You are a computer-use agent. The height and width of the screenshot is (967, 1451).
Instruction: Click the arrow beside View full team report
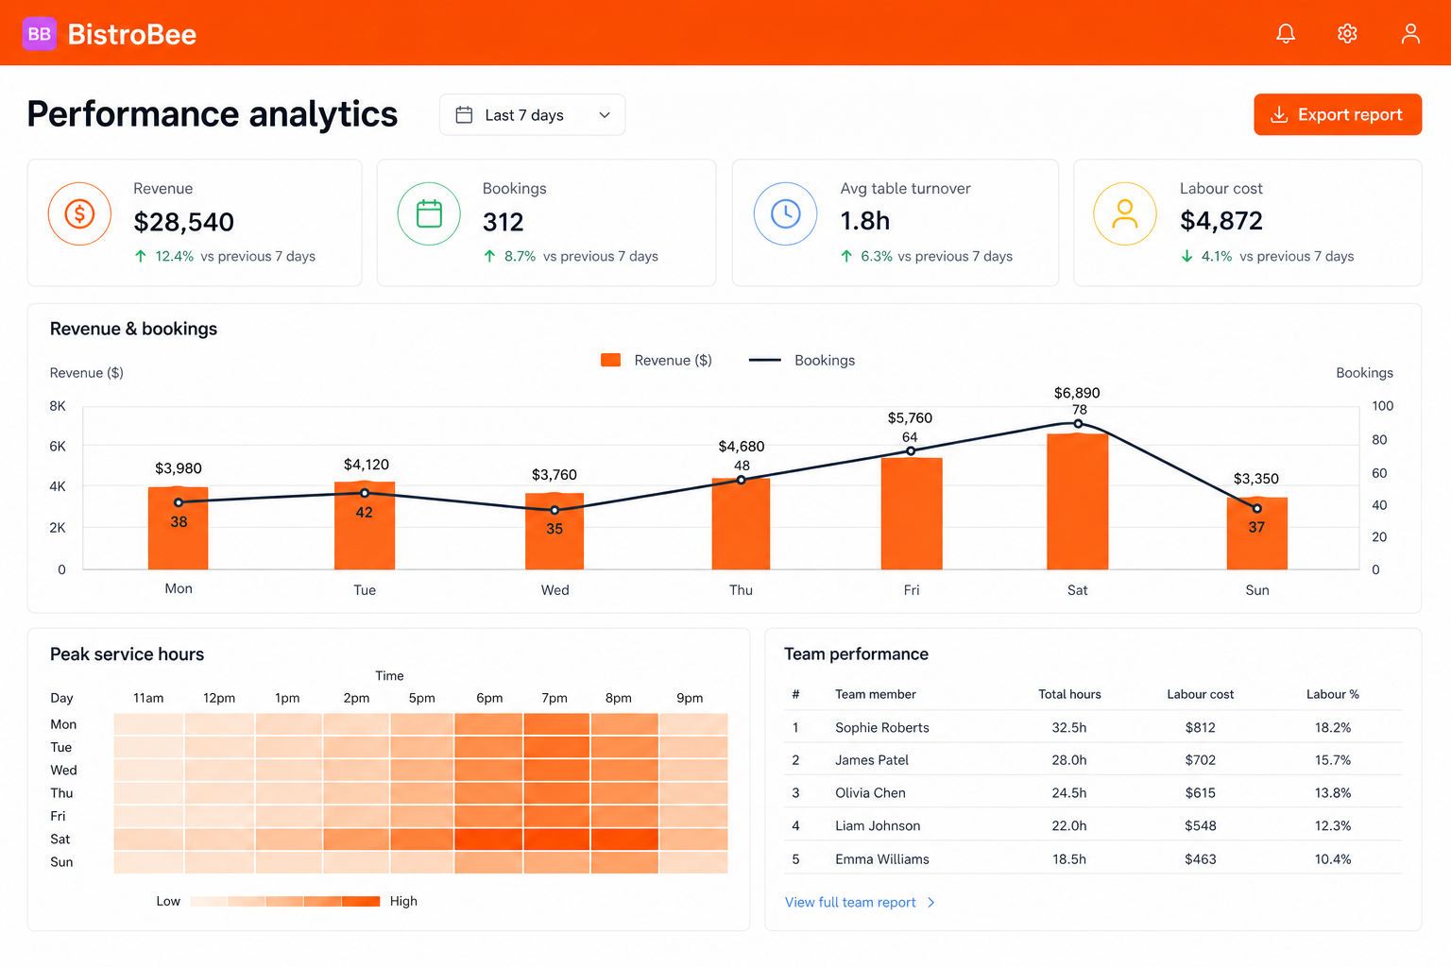931,902
